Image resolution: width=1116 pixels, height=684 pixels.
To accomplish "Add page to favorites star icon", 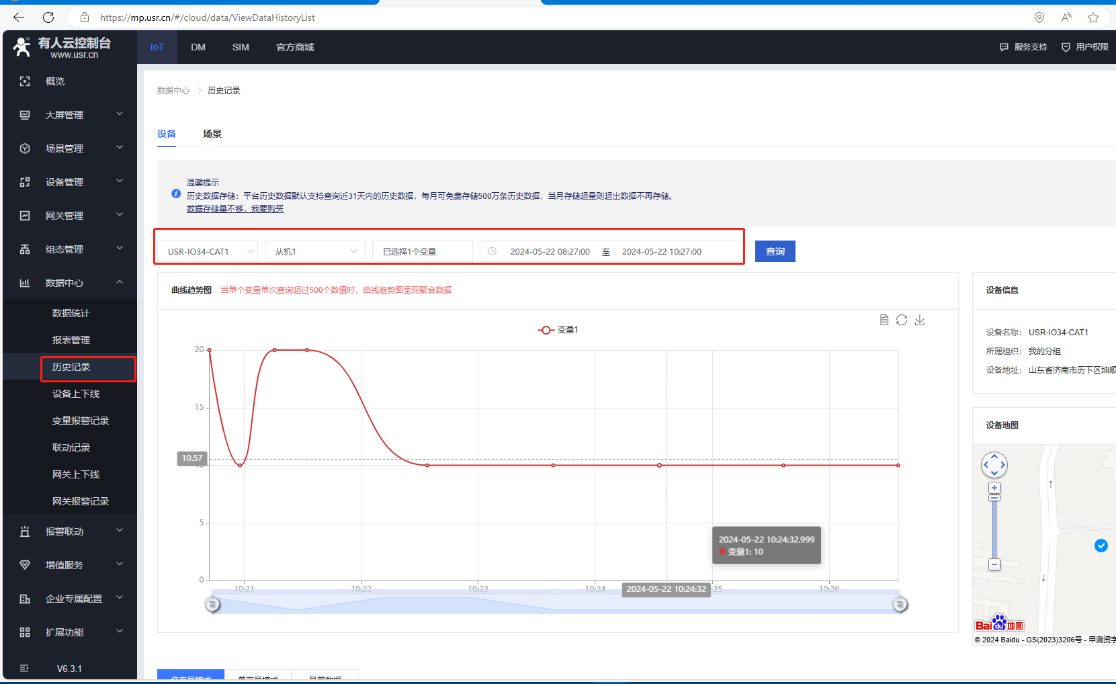I will (1093, 17).
